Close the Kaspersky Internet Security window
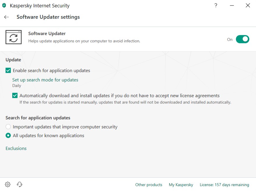The width and height of the screenshot is (256, 191). (x=248, y=6)
